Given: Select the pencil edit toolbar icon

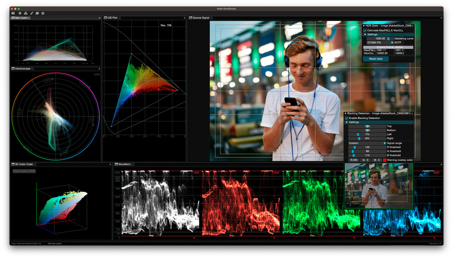Looking at the screenshot, I should pos(31,13).
